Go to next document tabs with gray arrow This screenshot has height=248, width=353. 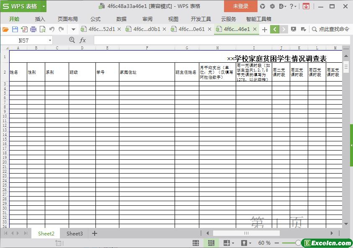(283, 29)
